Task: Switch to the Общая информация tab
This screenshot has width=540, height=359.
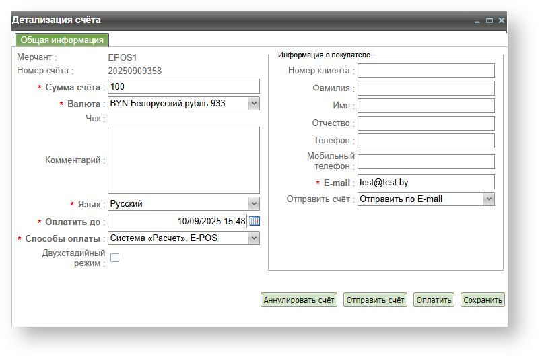Action: pyautogui.click(x=62, y=40)
